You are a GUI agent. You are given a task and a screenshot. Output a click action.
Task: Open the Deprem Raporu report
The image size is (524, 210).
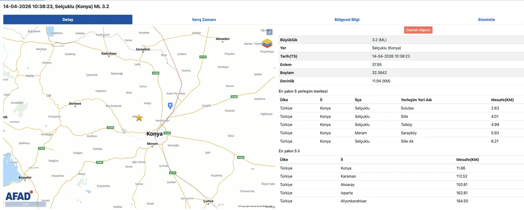click(418, 30)
